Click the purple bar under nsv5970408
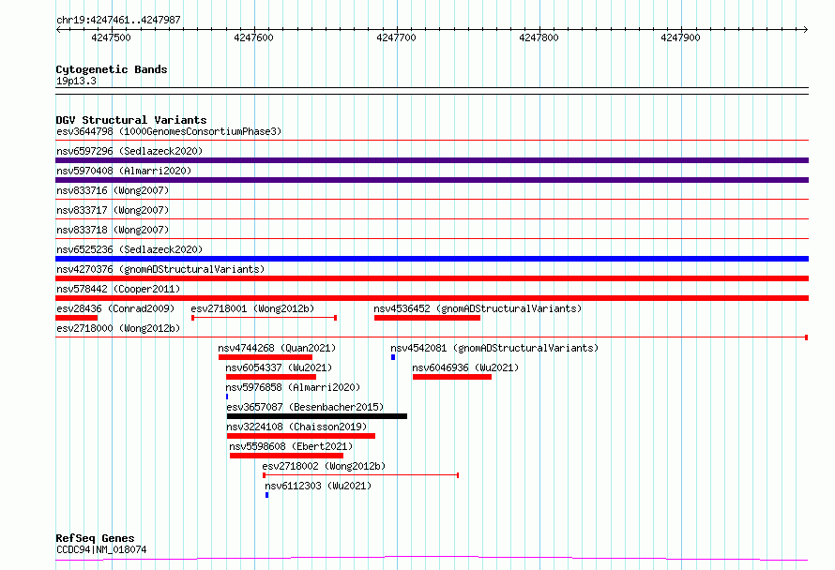 [x=432, y=180]
